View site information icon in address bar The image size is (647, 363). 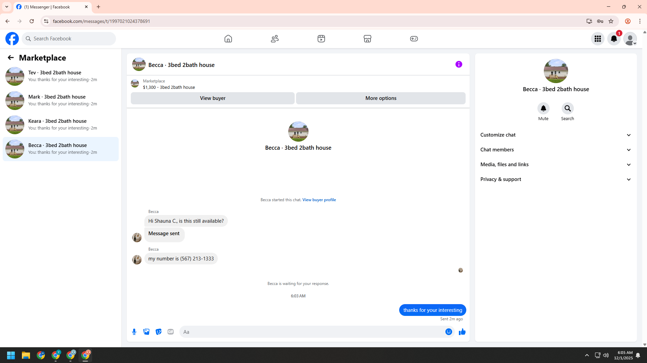[46, 21]
